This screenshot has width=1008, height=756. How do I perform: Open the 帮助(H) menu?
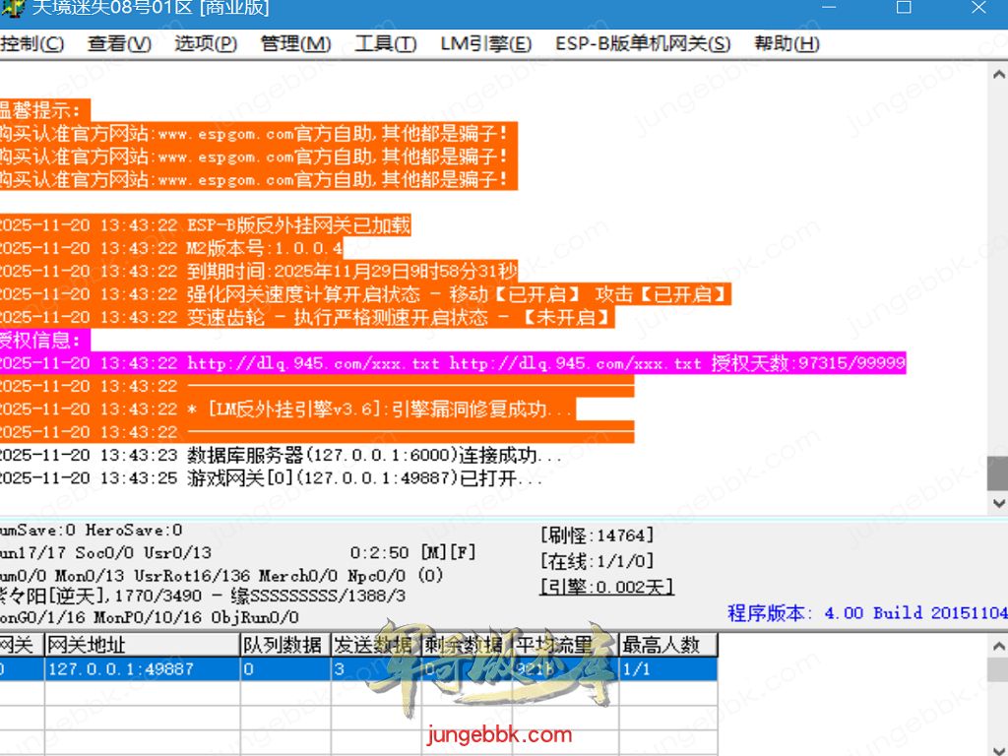click(787, 43)
